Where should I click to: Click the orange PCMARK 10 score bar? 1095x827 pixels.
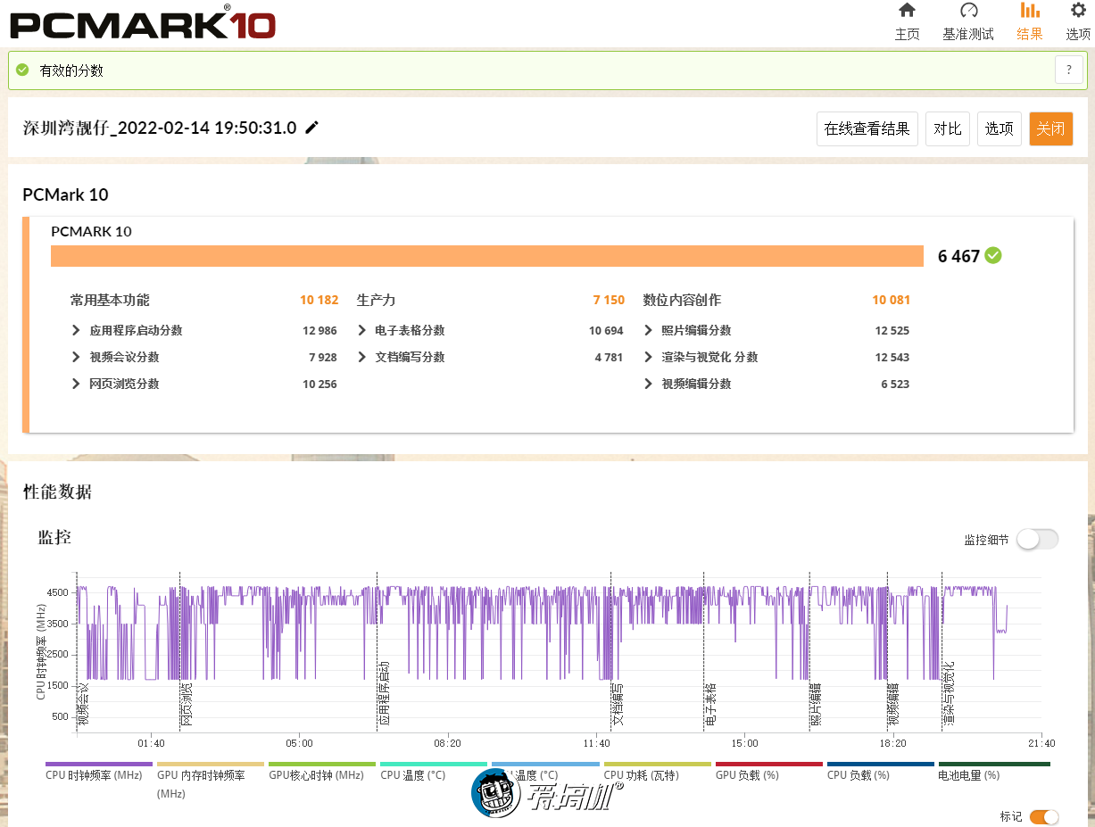click(x=487, y=256)
